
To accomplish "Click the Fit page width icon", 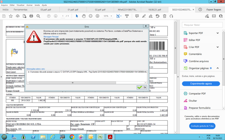I will tap(118, 16).
